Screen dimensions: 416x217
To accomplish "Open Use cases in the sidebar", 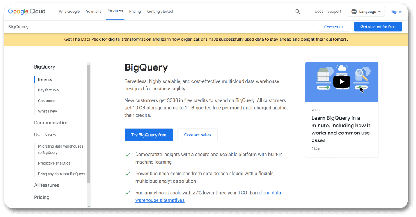I will [45, 135].
